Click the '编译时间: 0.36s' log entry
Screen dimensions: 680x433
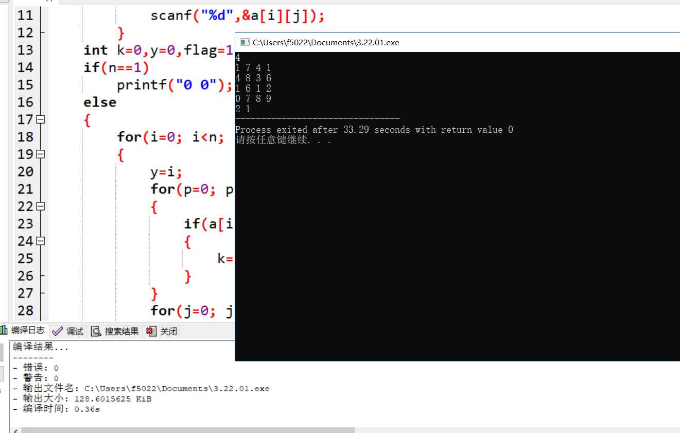click(56, 409)
